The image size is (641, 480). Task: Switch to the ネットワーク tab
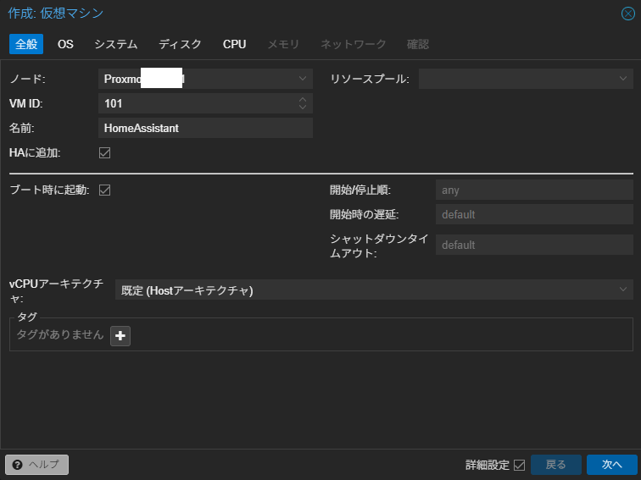[x=354, y=44]
